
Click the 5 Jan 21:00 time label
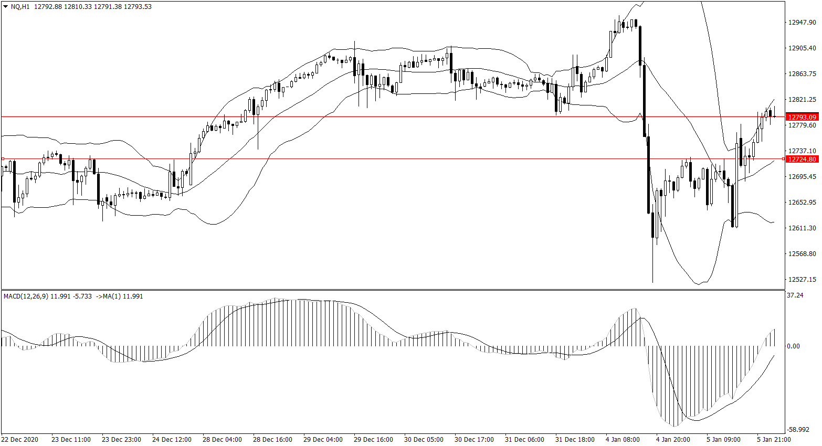774,440
